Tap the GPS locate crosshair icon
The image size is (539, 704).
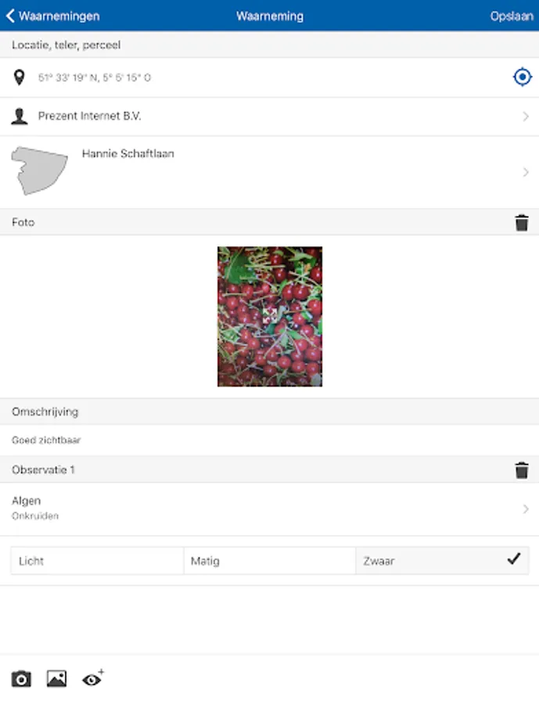coord(522,77)
